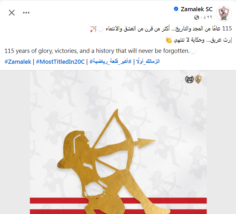Open the #Zamalek hashtag

pos(18,62)
